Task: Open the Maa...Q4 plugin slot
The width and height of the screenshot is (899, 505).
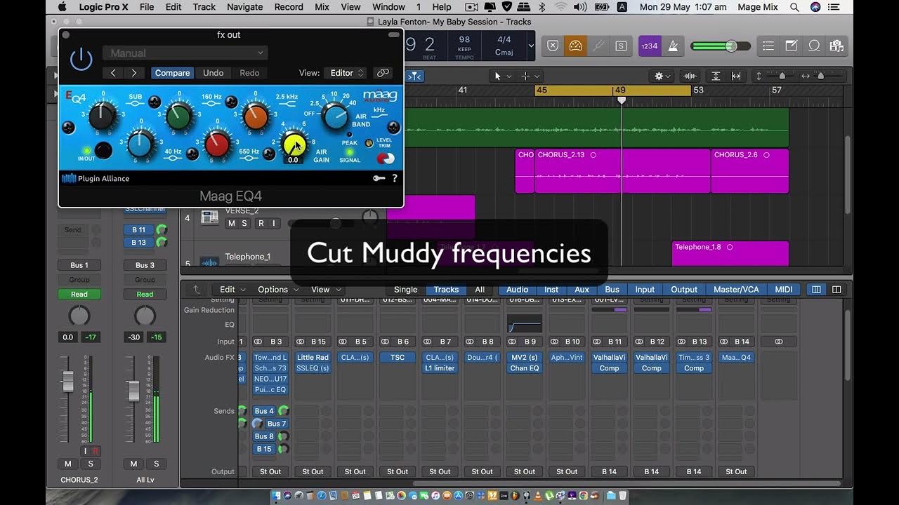Action: click(x=736, y=357)
